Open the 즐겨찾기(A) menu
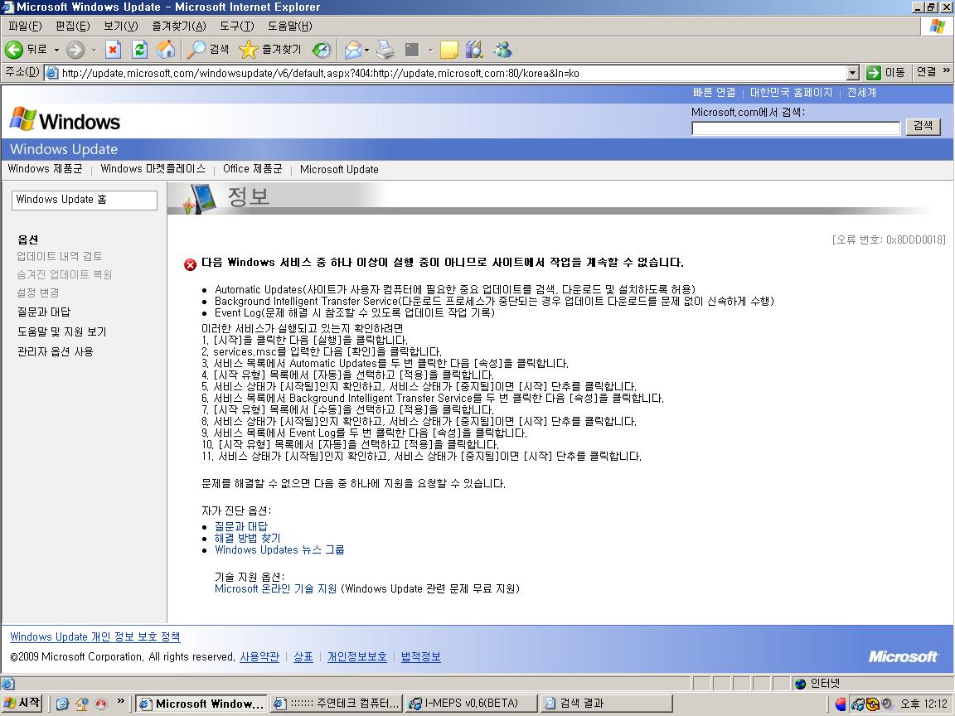The image size is (955, 716). pos(179,27)
